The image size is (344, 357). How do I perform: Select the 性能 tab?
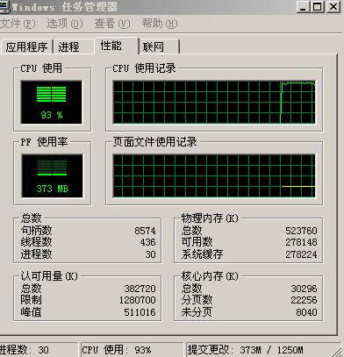[x=117, y=46]
